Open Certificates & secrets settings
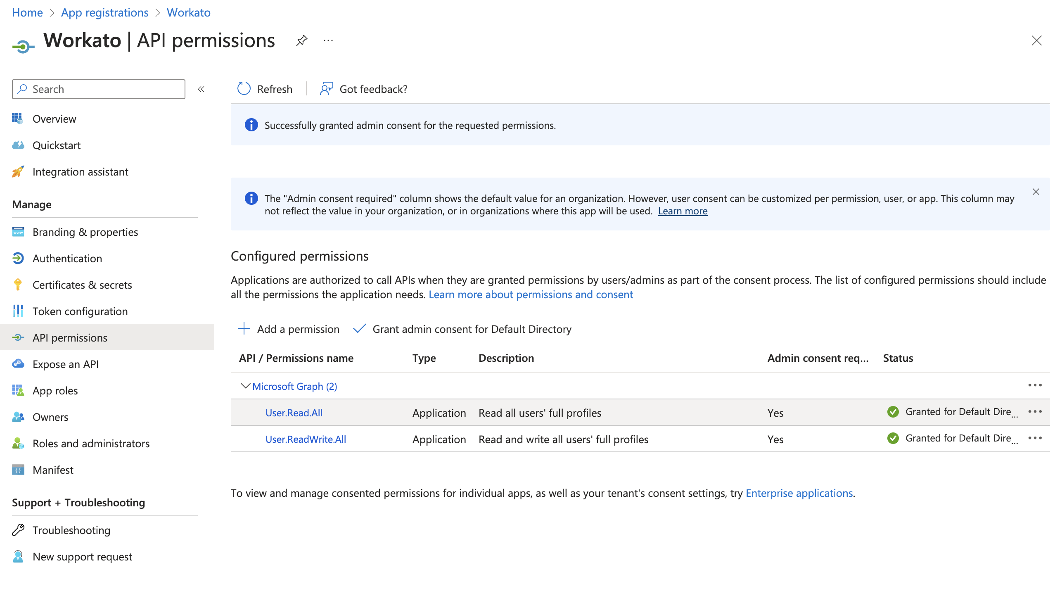The width and height of the screenshot is (1062, 603). point(83,285)
